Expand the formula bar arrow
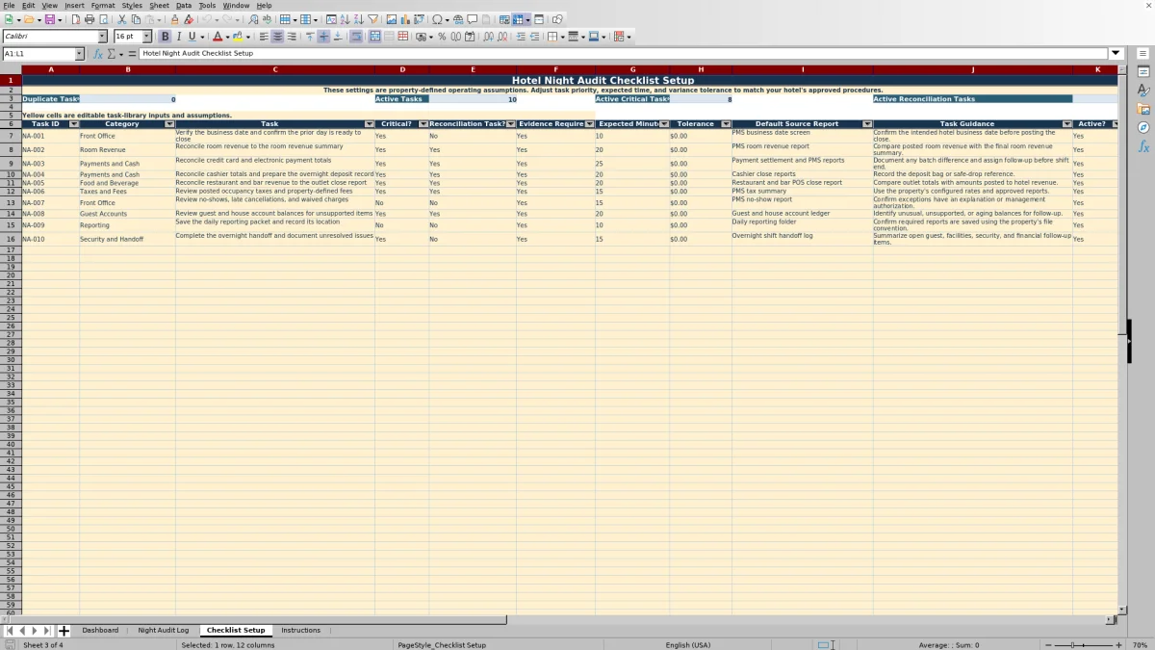 (x=1116, y=54)
